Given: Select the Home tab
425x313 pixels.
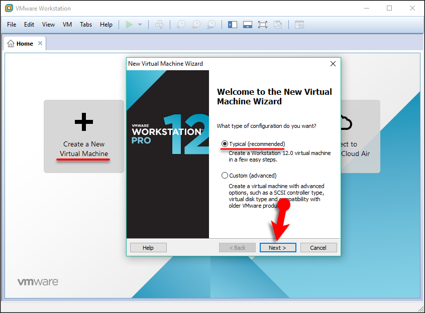Looking at the screenshot, I should click(25, 44).
